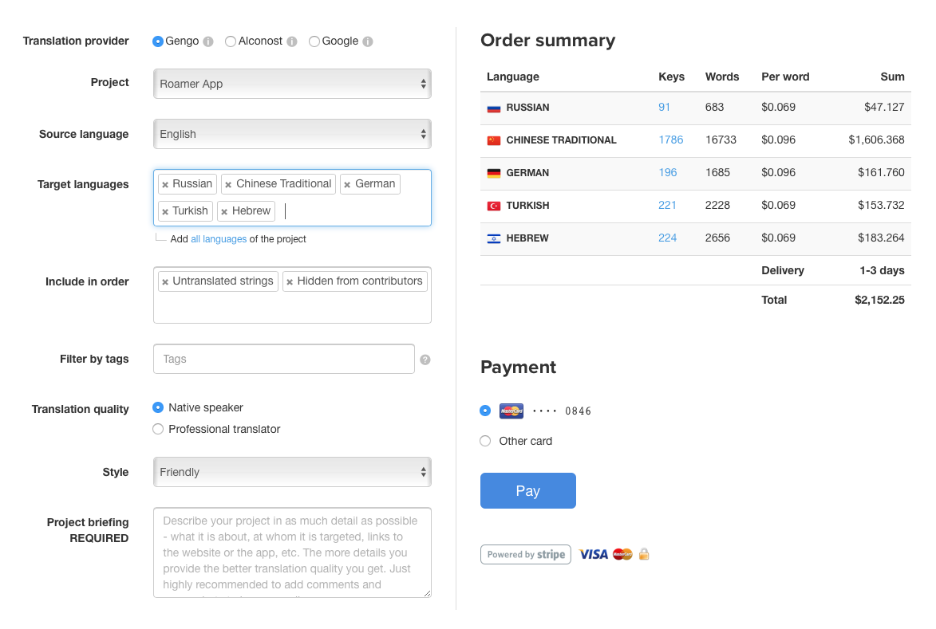Remove the Untranslated strings tag

tap(165, 281)
